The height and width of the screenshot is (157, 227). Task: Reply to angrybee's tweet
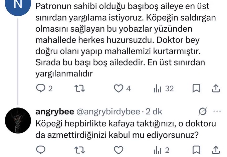(41, 150)
